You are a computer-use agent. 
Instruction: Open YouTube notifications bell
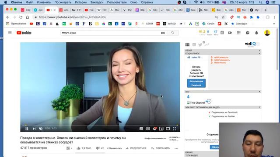pos(256,33)
